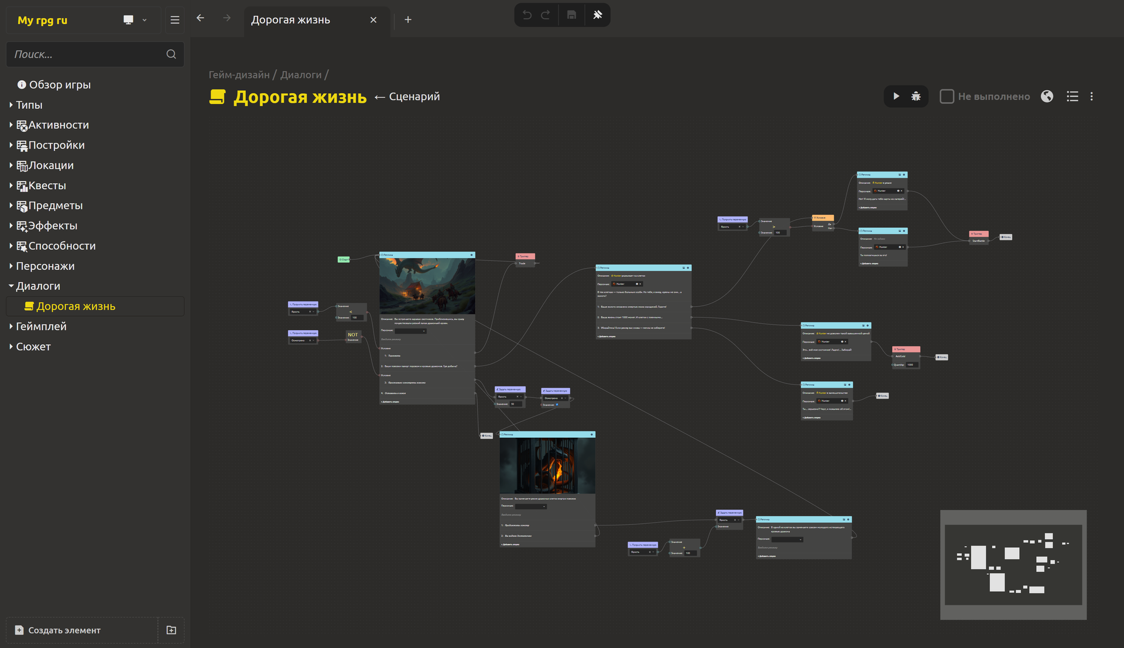Click in the Поиск search field
This screenshot has height=648, width=1124.
tap(88, 54)
